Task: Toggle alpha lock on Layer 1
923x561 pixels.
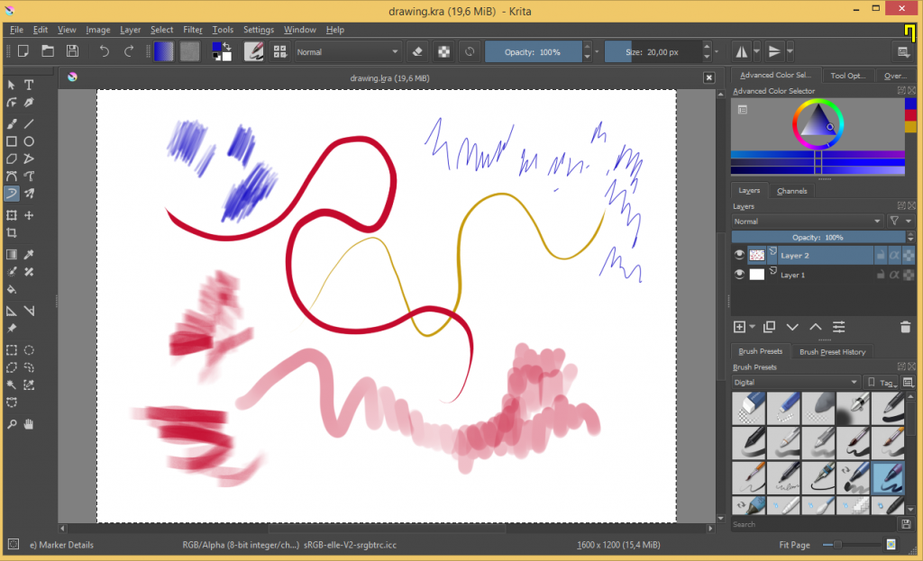Action: (895, 275)
